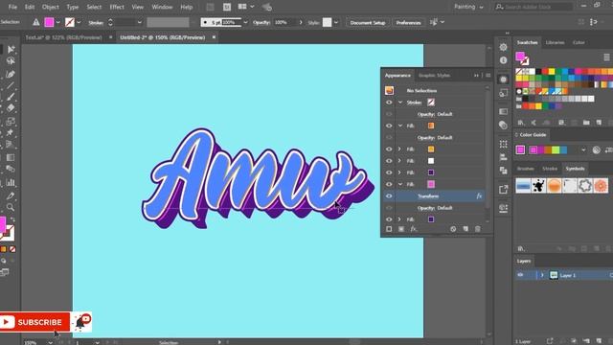Image resolution: width=613 pixels, height=345 pixels.
Task: Click the Search Adobe Stock field
Action: [537, 7]
